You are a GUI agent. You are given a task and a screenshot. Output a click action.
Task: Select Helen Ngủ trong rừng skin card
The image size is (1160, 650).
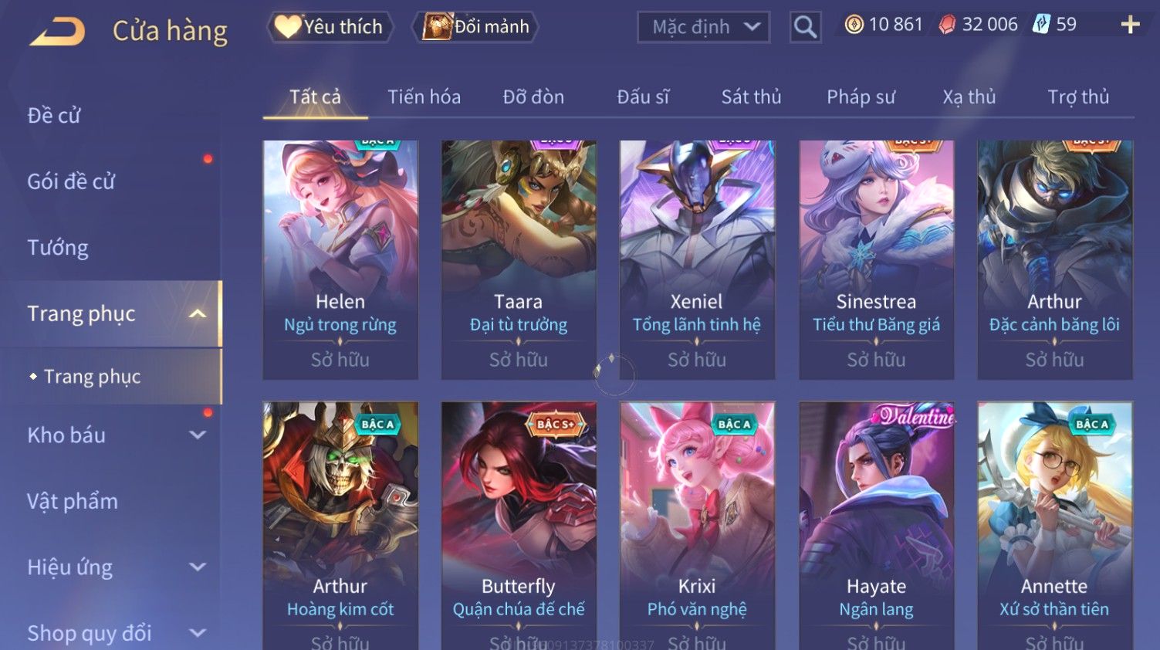[x=340, y=260]
